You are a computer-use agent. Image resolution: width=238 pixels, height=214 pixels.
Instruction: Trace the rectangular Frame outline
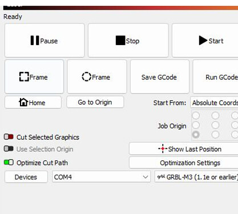coord(34,76)
